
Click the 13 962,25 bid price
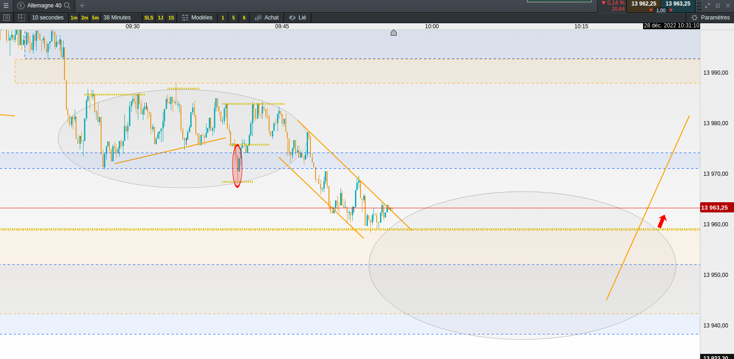[644, 4]
